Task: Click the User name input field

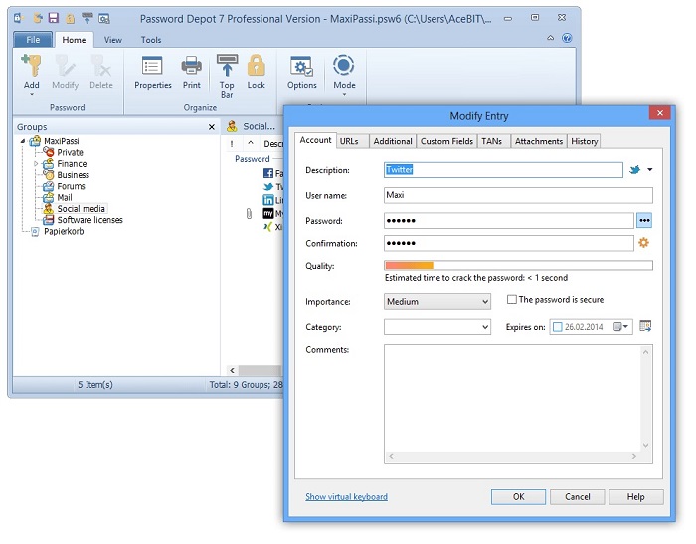Action: (518, 195)
